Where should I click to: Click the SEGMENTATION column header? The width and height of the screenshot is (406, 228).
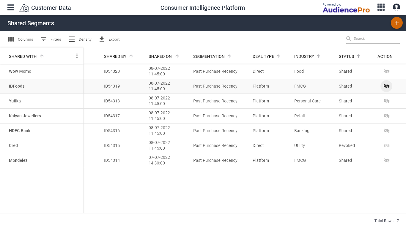pyautogui.click(x=209, y=56)
